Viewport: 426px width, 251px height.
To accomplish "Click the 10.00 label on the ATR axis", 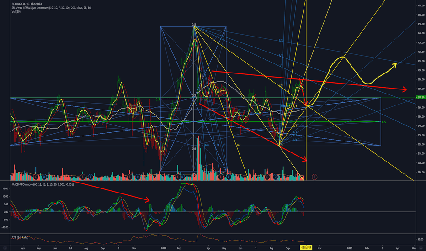I will (421, 239).
